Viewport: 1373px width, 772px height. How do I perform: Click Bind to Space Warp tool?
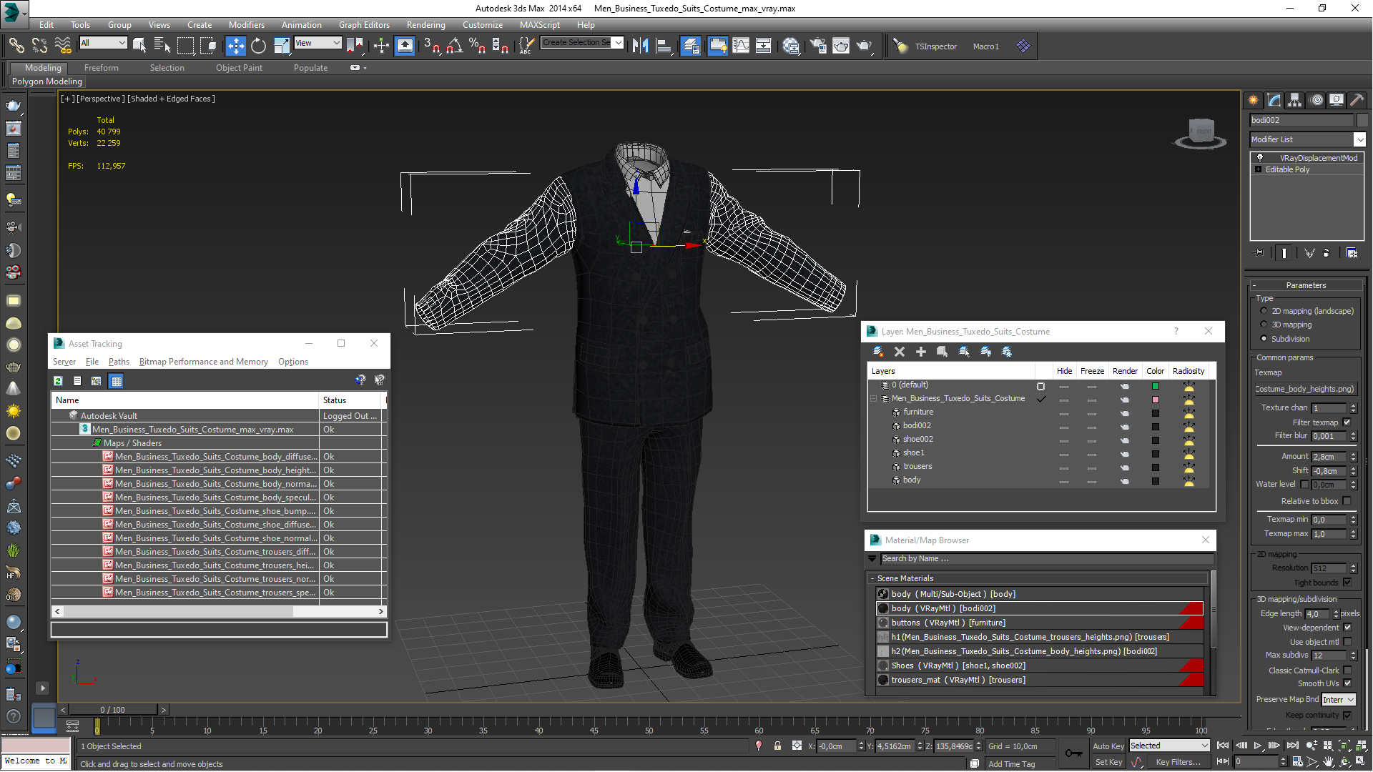pos(63,46)
